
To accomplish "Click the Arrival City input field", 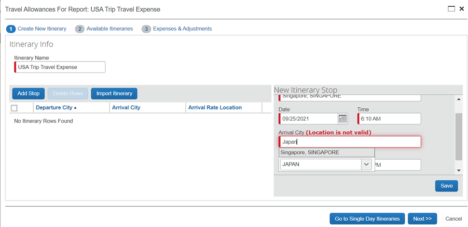I will (x=350, y=142).
